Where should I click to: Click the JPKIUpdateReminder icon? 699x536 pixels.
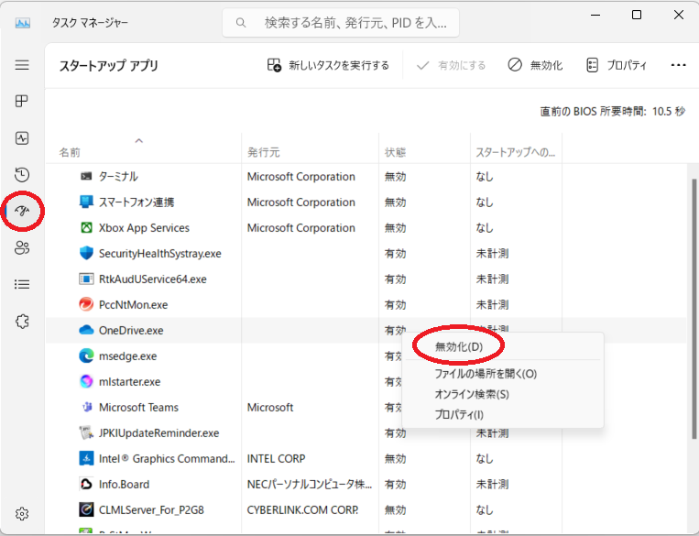tap(86, 432)
